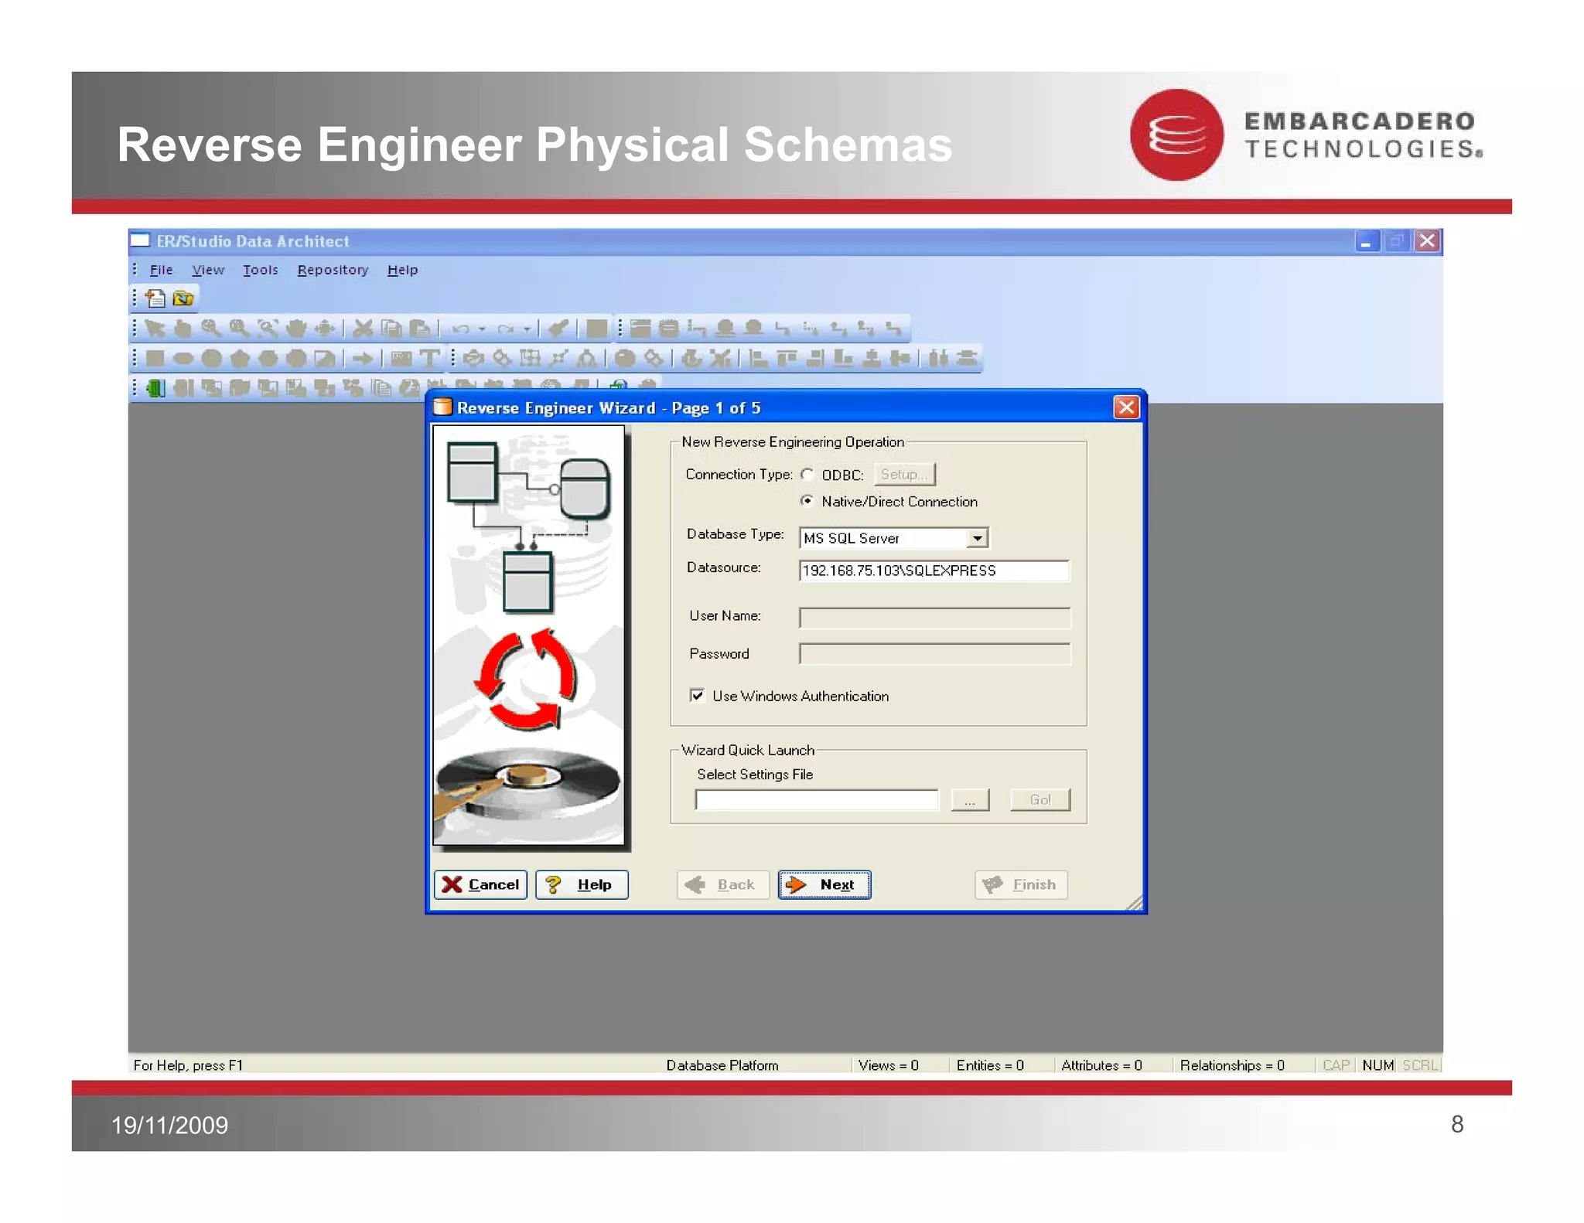Click the New document toolbar icon

(155, 298)
